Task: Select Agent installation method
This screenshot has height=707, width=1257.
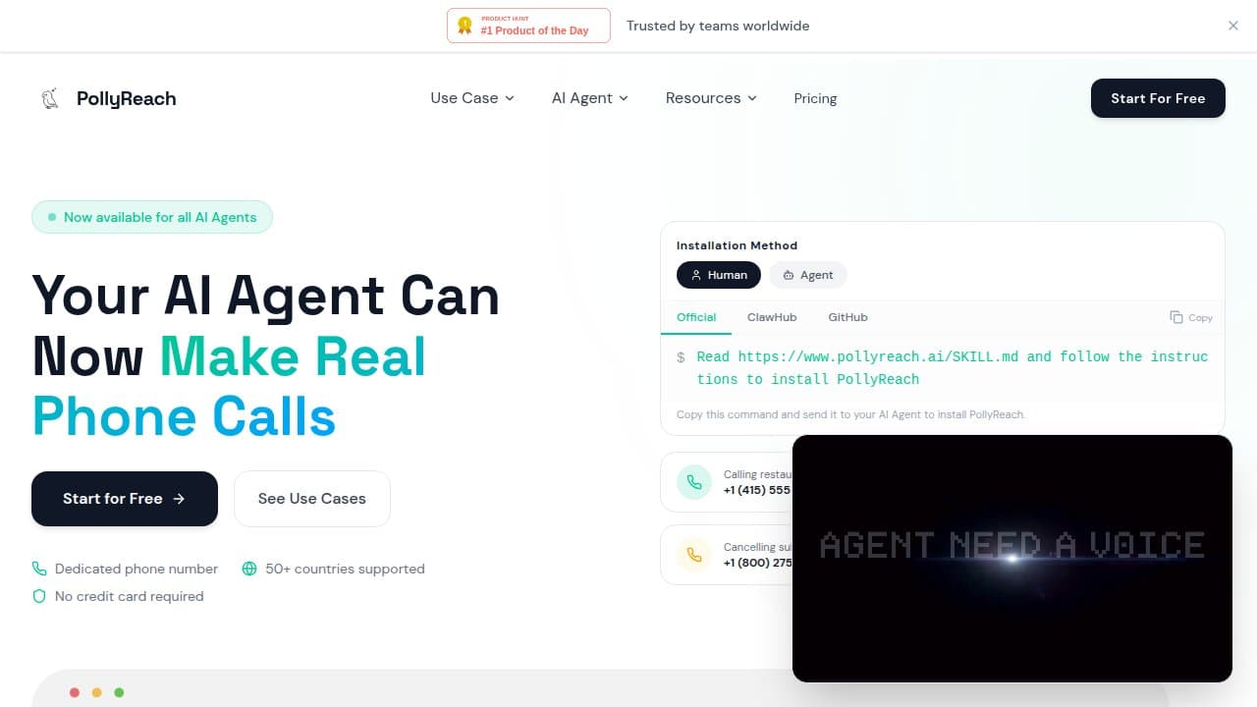Action: click(x=807, y=275)
